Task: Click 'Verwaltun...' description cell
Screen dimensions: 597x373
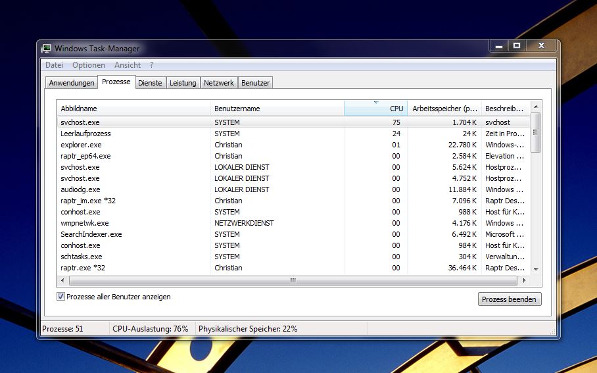Action: click(505, 257)
